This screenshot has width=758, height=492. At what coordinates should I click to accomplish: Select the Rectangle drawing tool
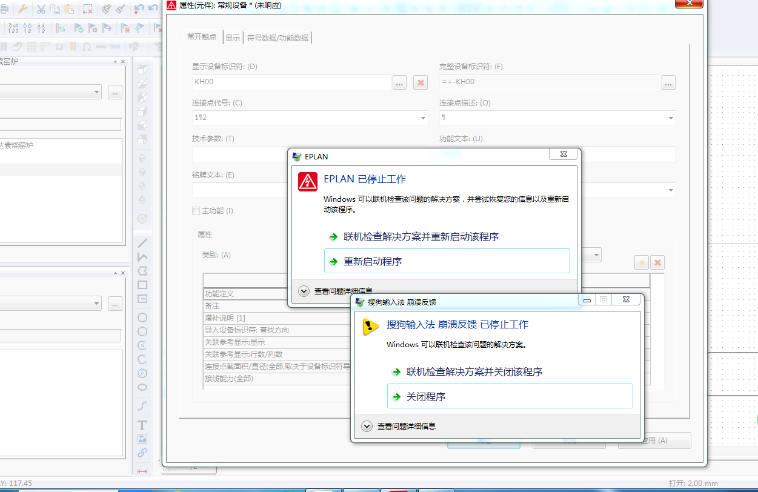(142, 285)
